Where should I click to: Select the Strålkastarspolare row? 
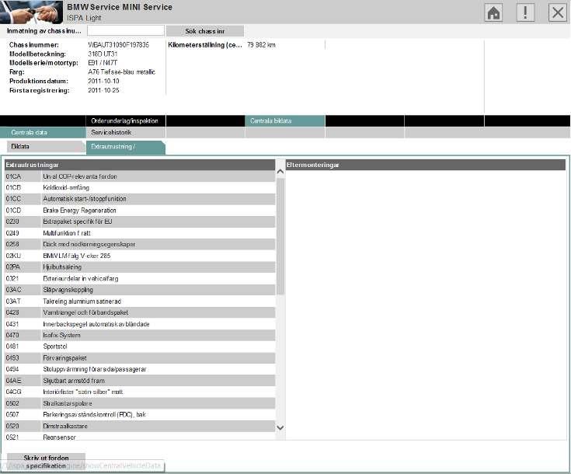coord(140,403)
